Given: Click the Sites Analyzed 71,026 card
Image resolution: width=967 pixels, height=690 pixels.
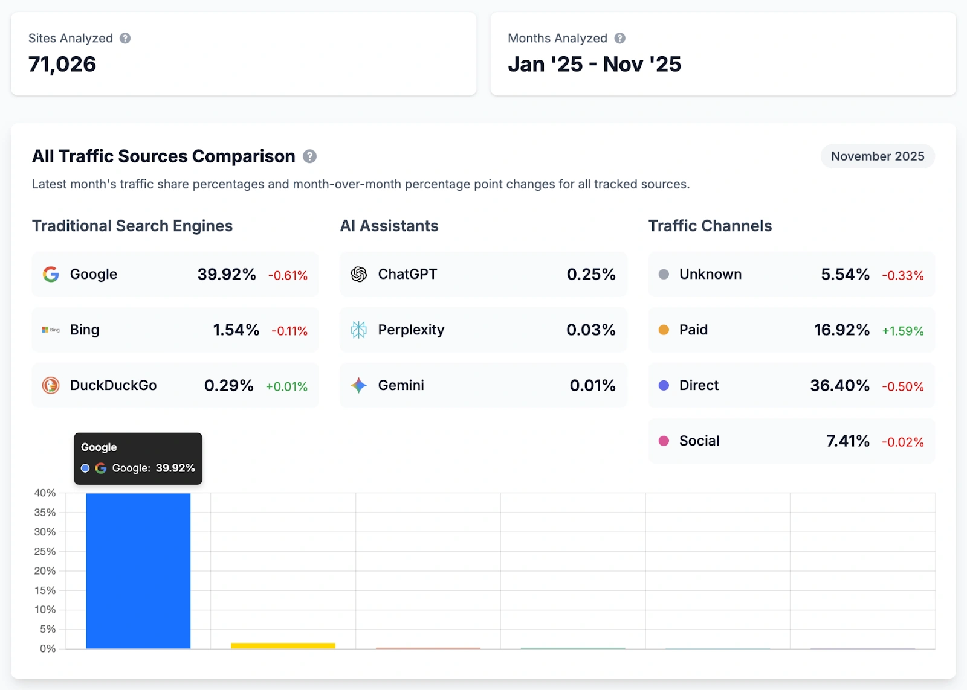Looking at the screenshot, I should (x=243, y=54).
